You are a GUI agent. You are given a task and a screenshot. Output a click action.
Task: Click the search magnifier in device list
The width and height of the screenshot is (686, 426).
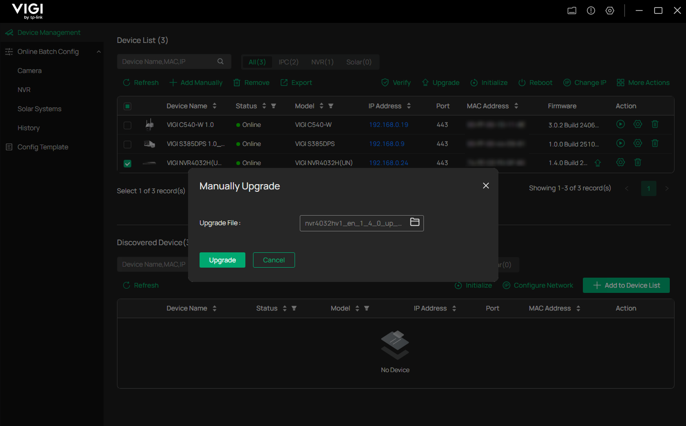coord(221,62)
